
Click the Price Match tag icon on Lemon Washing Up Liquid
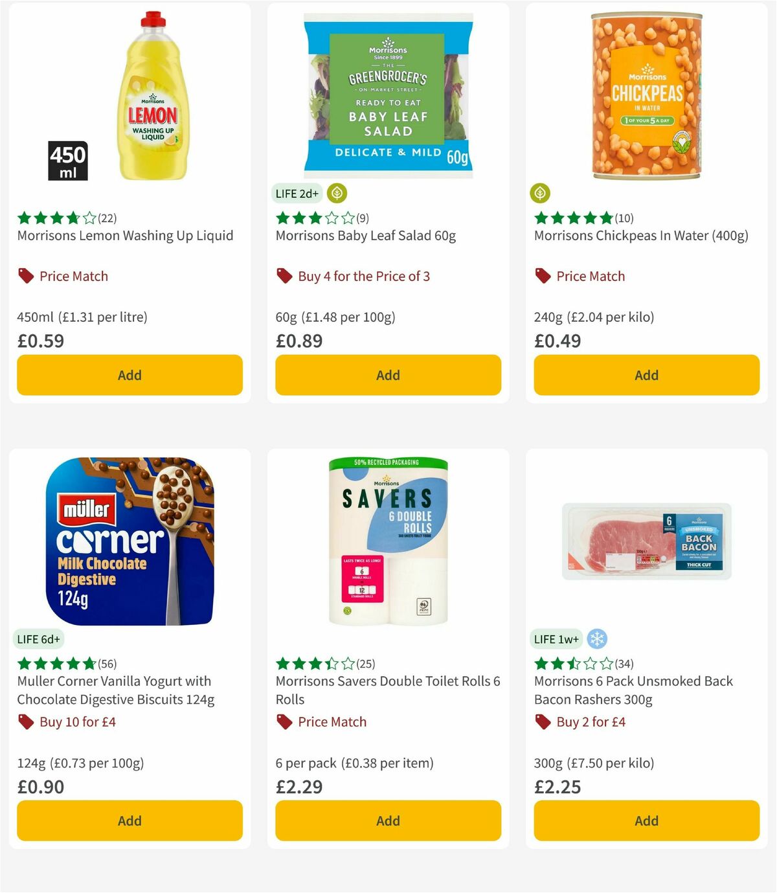(25, 275)
